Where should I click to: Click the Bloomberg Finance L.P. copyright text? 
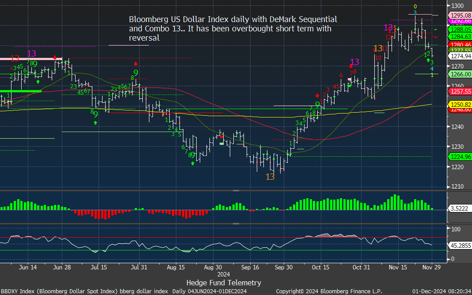click(x=329, y=291)
